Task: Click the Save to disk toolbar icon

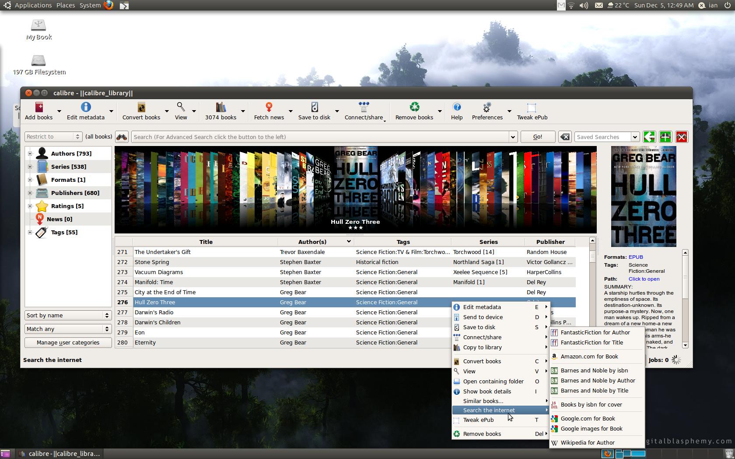Action: (x=314, y=108)
